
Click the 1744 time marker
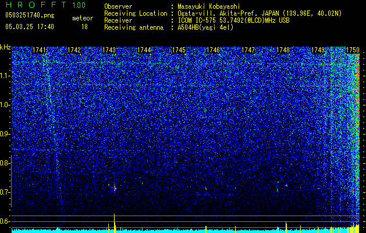144,50
